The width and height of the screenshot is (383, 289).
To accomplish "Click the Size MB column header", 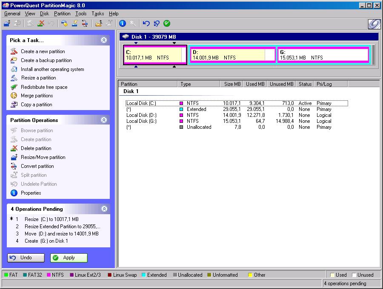I will [x=232, y=84].
